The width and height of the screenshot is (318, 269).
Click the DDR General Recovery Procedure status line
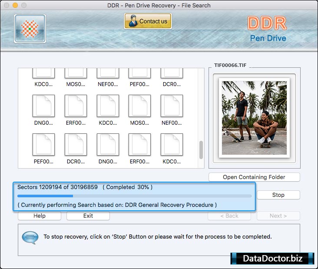(117, 205)
